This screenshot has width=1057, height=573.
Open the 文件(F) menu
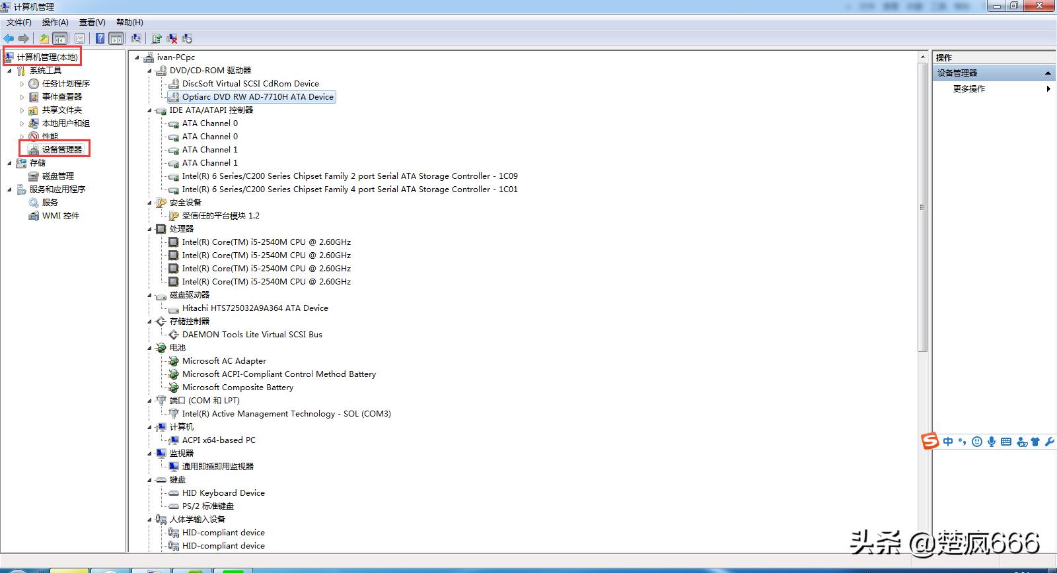click(19, 22)
